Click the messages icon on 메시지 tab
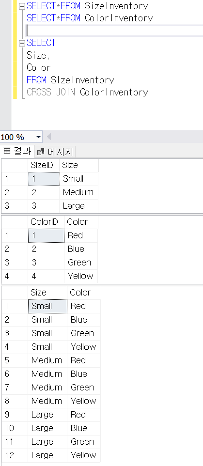This screenshot has width=203, height=466. 40,152
